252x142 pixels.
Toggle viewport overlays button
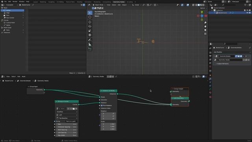pos(188,5)
